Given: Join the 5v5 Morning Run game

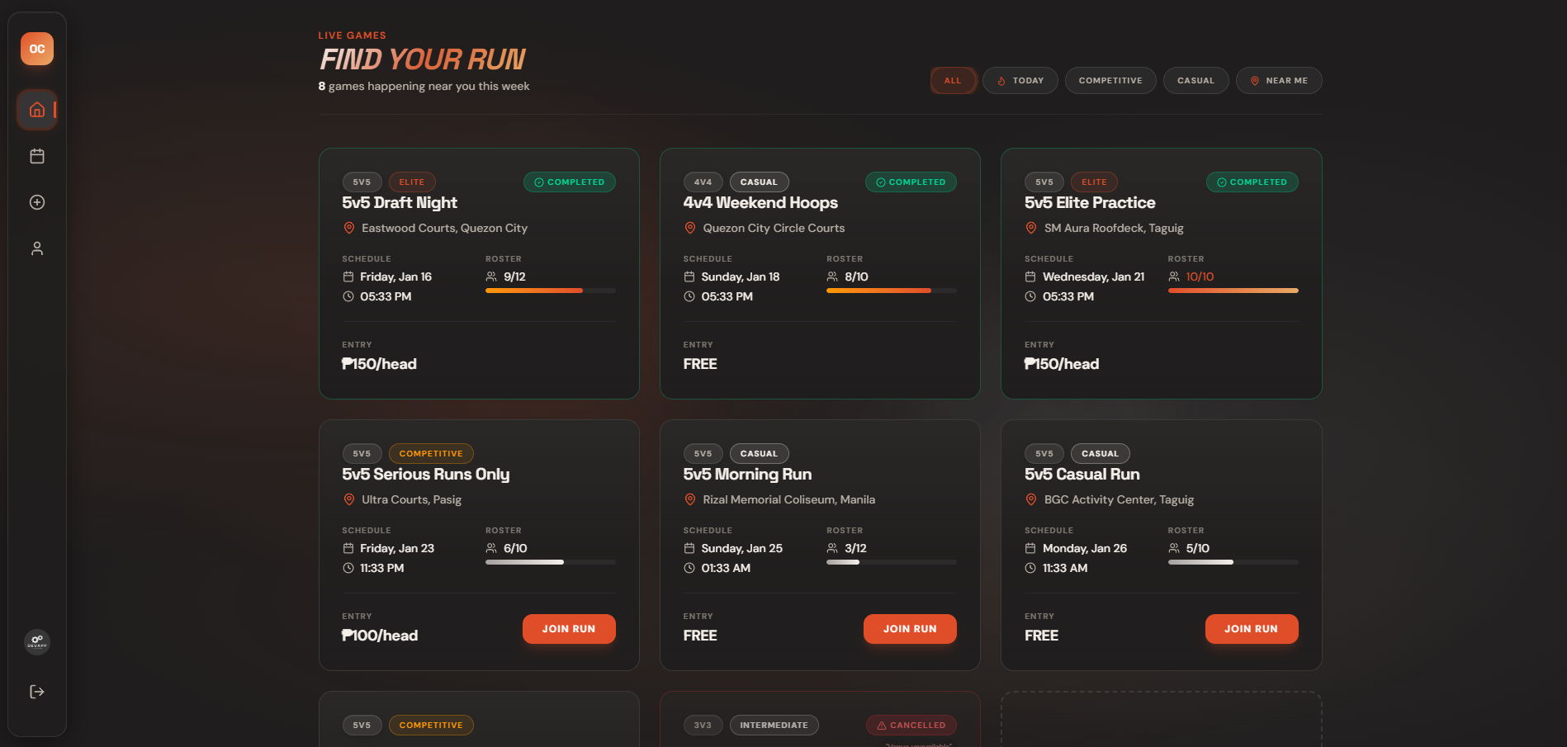Looking at the screenshot, I should click(x=910, y=629).
